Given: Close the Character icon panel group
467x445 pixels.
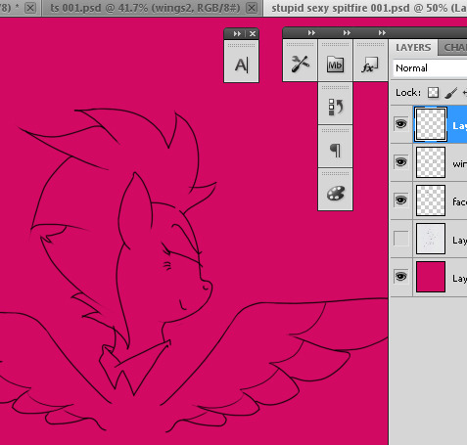Looking at the screenshot, I should [253, 33].
